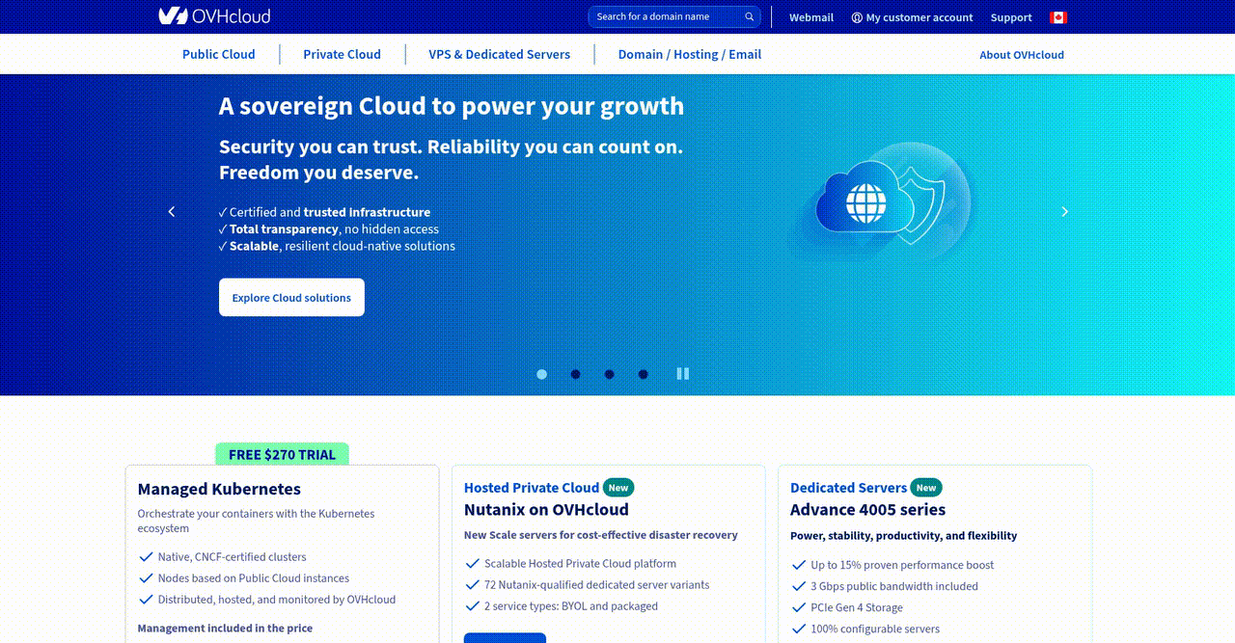Click checkmark beside Native, CNCF-certified clusters
This screenshot has height=643, width=1235.
[x=147, y=557]
